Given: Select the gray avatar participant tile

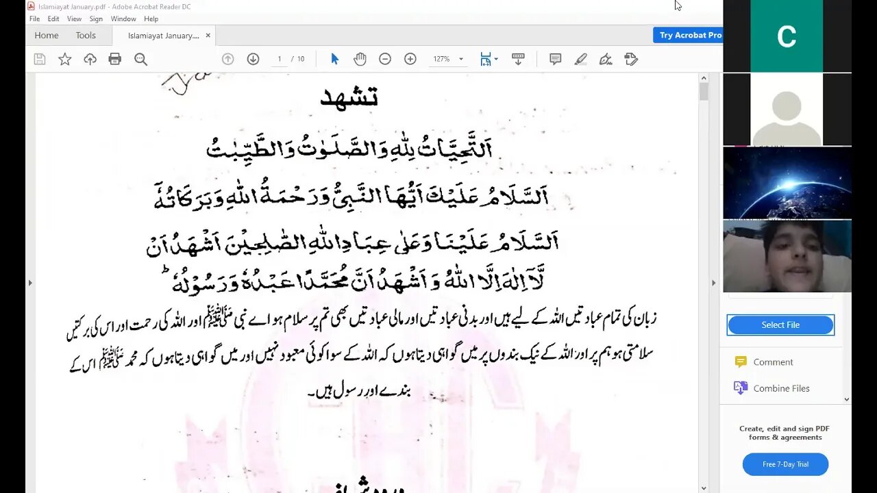Looking at the screenshot, I should (787, 110).
